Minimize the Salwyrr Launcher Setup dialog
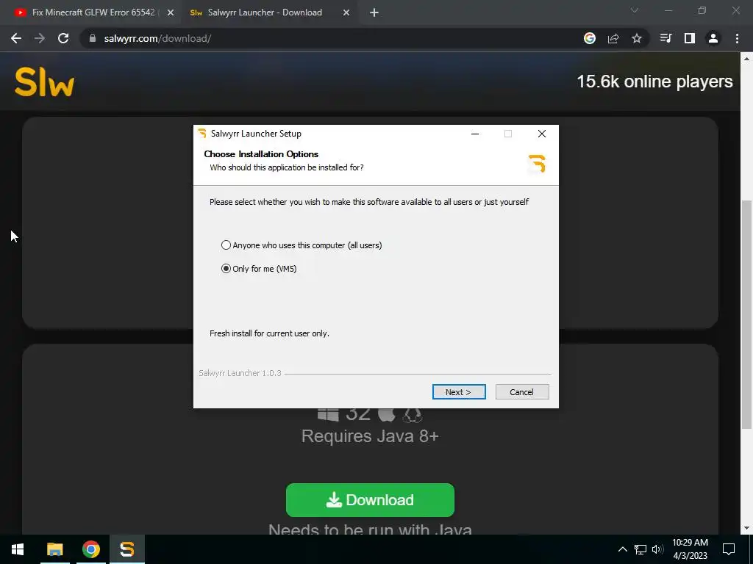The image size is (753, 564). [x=475, y=134]
